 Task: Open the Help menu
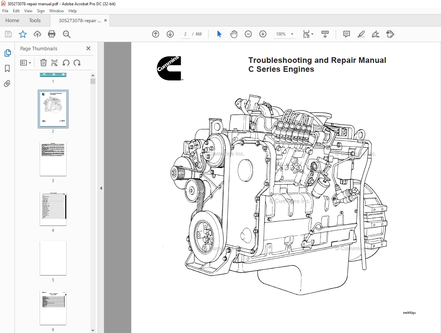point(73,11)
